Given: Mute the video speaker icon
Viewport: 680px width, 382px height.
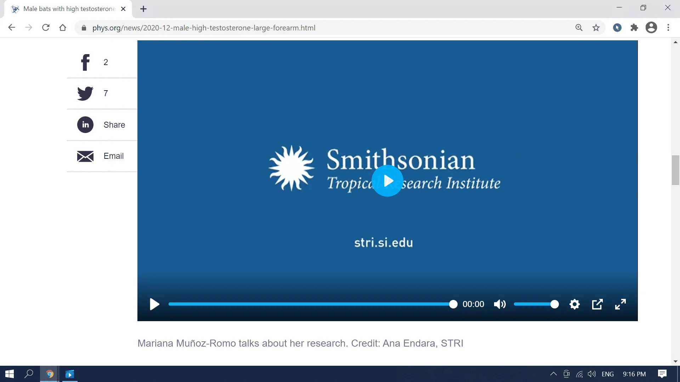Looking at the screenshot, I should tap(500, 304).
